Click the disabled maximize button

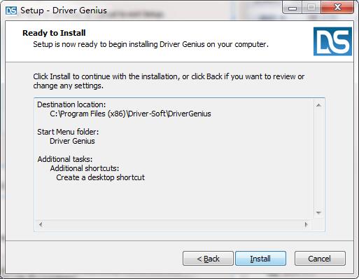[x=311, y=8]
